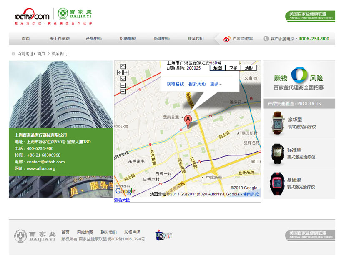Click the Google logo on the map
The image size is (344, 255).
point(125,191)
